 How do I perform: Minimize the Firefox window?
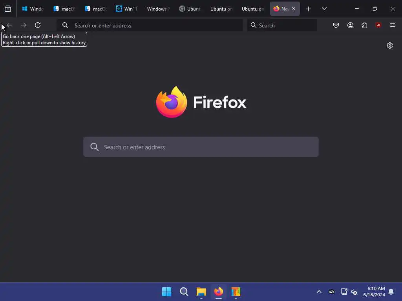coord(356,9)
